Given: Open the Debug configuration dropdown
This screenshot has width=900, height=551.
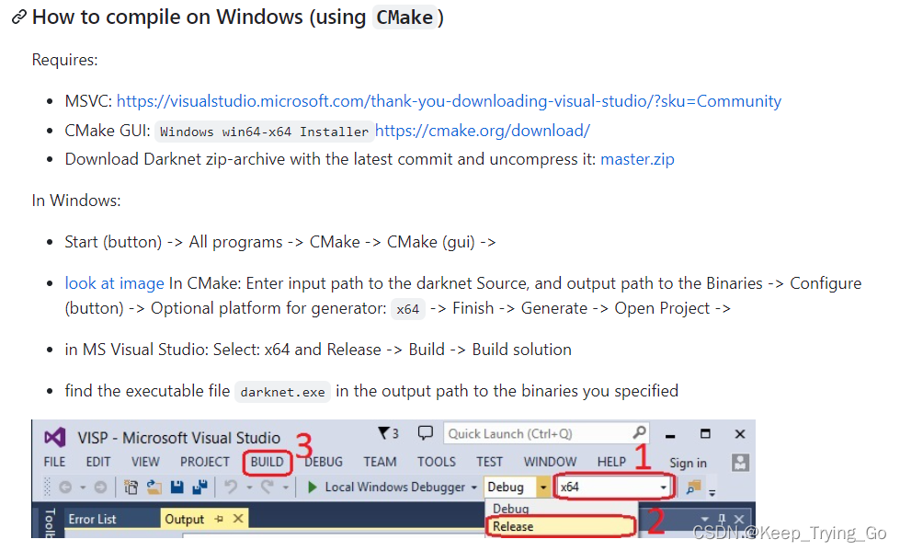Looking at the screenshot, I should (544, 487).
